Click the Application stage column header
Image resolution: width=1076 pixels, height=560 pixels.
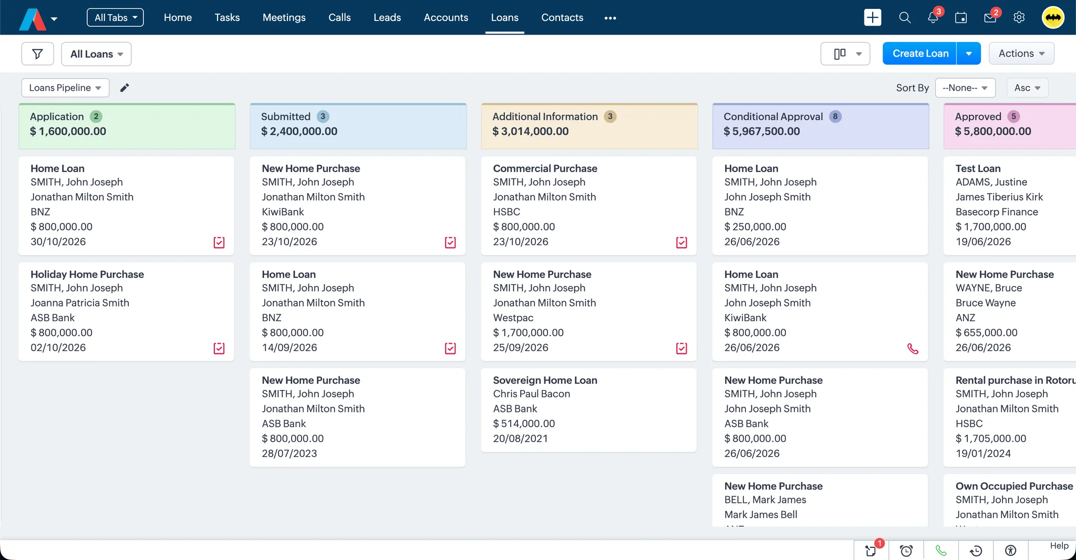click(127, 126)
